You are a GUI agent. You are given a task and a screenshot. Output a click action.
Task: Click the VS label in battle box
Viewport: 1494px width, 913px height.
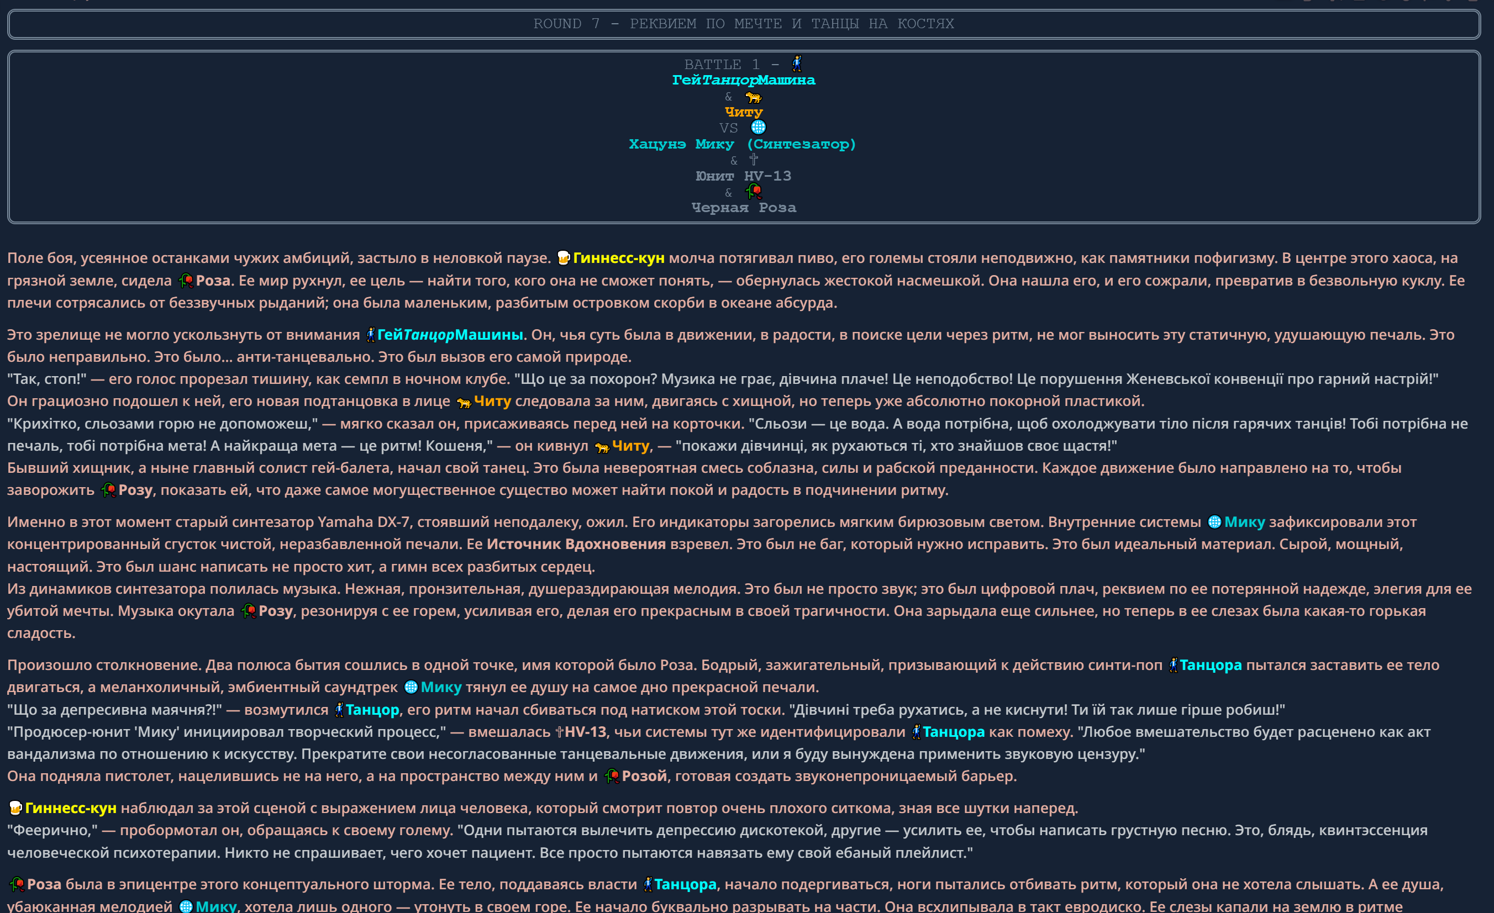tap(728, 128)
